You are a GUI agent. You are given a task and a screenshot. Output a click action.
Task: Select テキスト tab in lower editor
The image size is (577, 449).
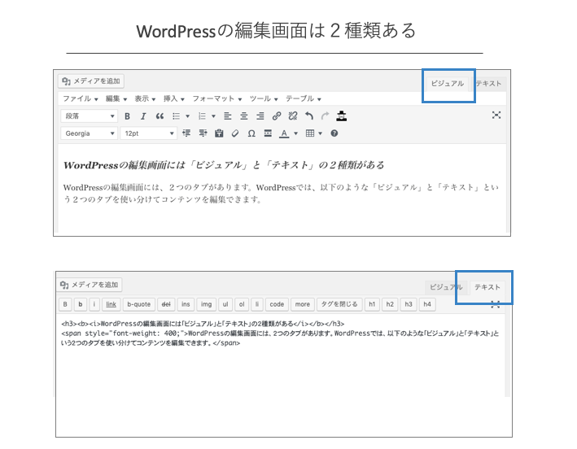click(487, 287)
